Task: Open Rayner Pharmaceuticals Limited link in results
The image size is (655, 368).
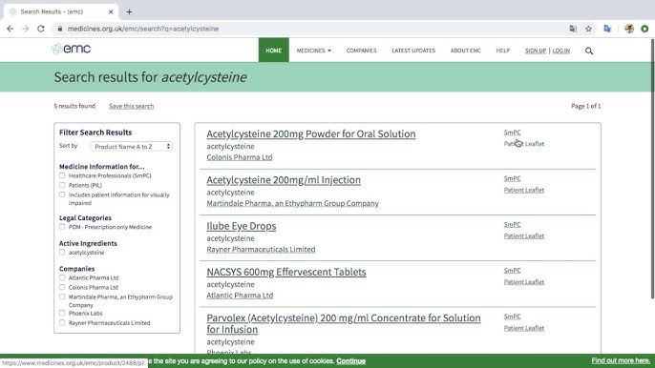Action: click(261, 249)
